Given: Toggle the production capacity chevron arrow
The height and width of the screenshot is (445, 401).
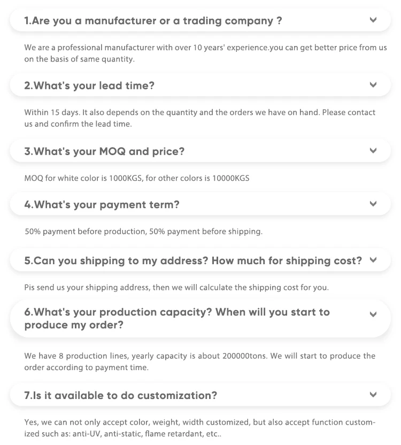Looking at the screenshot, I should (x=373, y=314).
